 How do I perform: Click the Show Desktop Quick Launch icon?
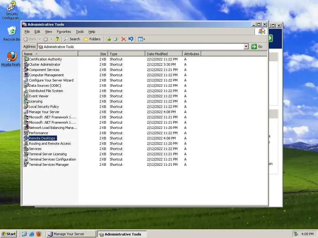(24, 234)
